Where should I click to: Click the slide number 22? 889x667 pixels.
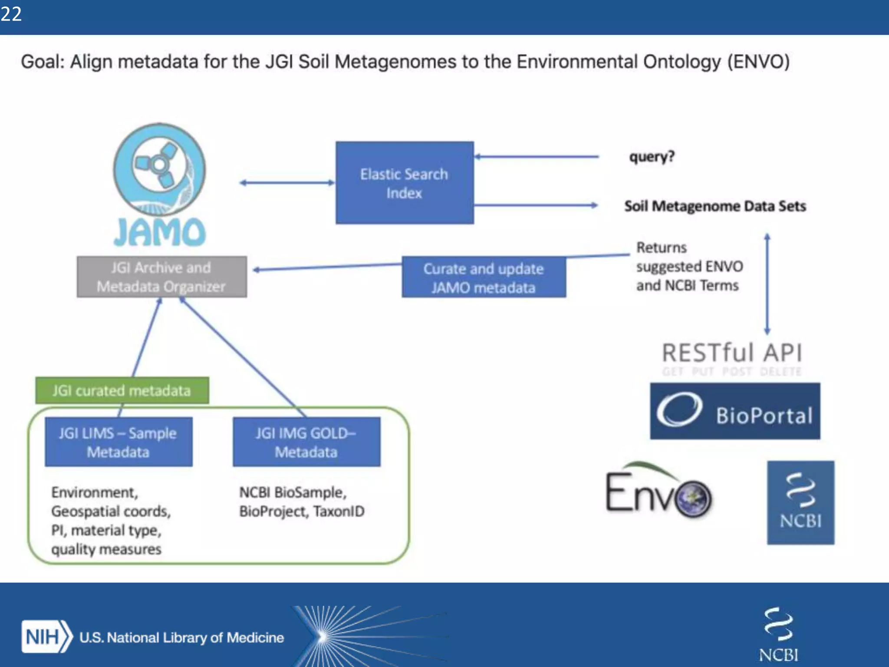coord(11,14)
